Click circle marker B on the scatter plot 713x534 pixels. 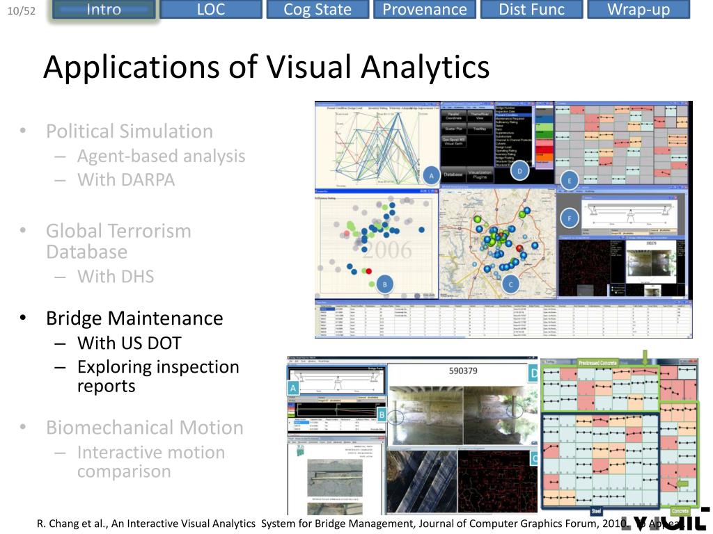(x=384, y=284)
